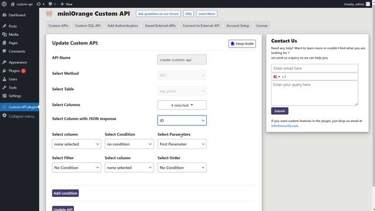Viewport: 375px width, 211px height.
Task: Click the Plugins update count badge
Action: tap(23, 71)
